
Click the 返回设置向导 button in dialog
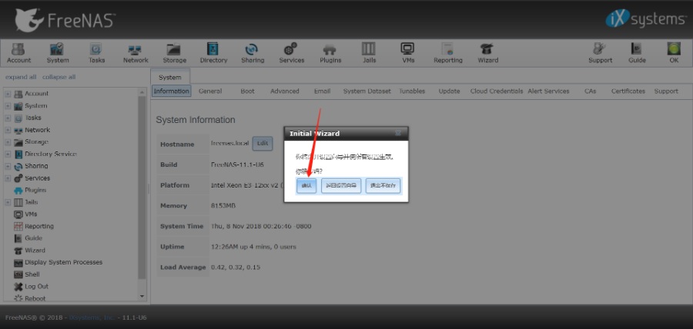pyautogui.click(x=341, y=186)
